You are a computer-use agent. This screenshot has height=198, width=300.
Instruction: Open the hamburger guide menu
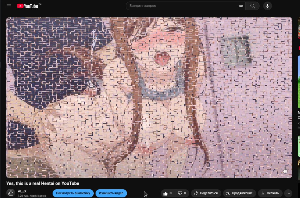coord(9,6)
